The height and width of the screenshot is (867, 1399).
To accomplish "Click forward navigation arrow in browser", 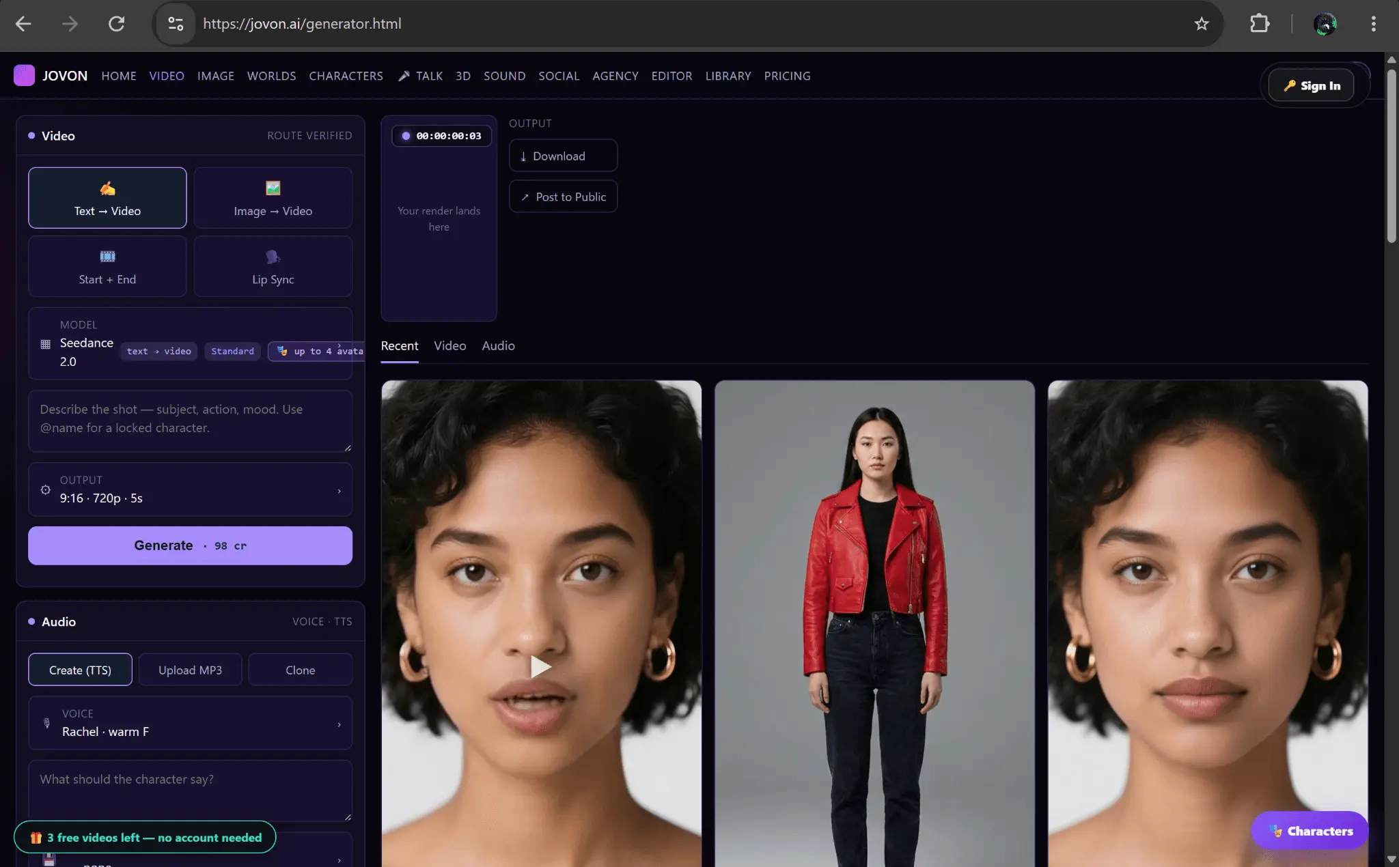I will [x=70, y=24].
